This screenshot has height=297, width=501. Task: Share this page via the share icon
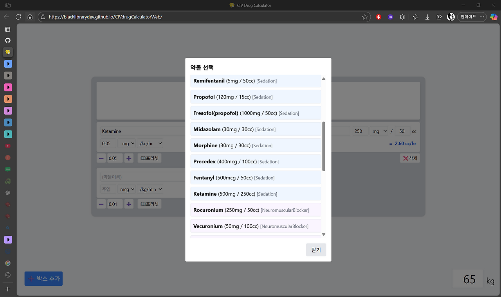point(439,17)
